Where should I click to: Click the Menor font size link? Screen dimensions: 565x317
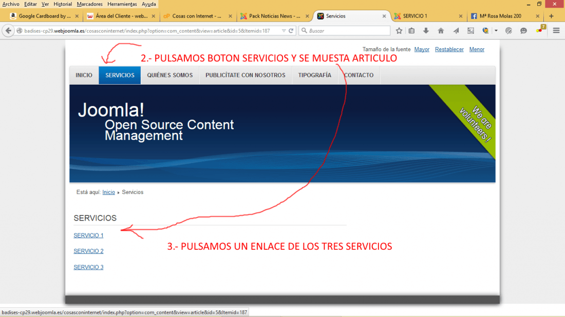pyautogui.click(x=477, y=49)
